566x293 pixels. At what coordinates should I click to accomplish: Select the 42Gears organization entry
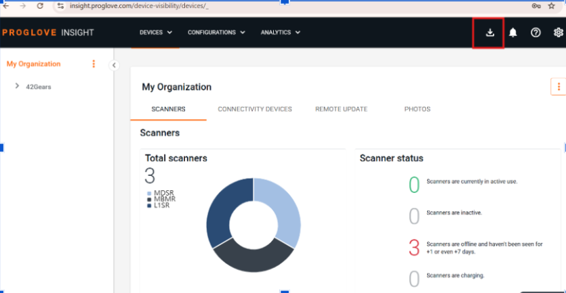pos(38,87)
